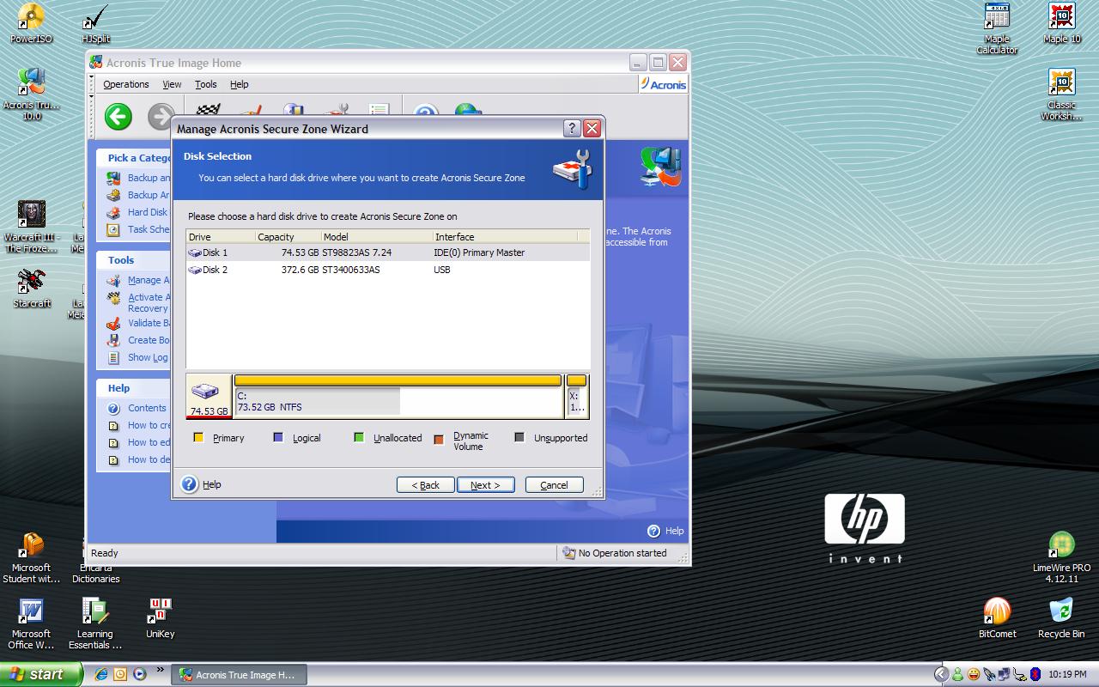Viewport: 1099px width, 687px height.
Task: Click the Interface column header
Action: [x=506, y=236]
